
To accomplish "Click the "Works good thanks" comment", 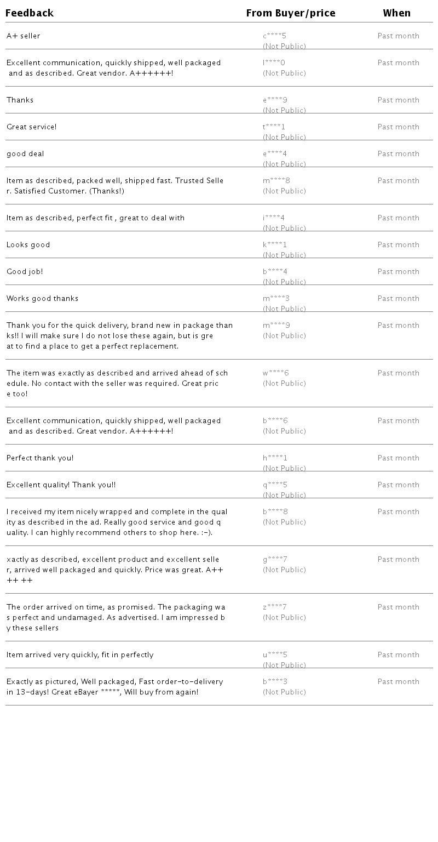I will [43, 299].
